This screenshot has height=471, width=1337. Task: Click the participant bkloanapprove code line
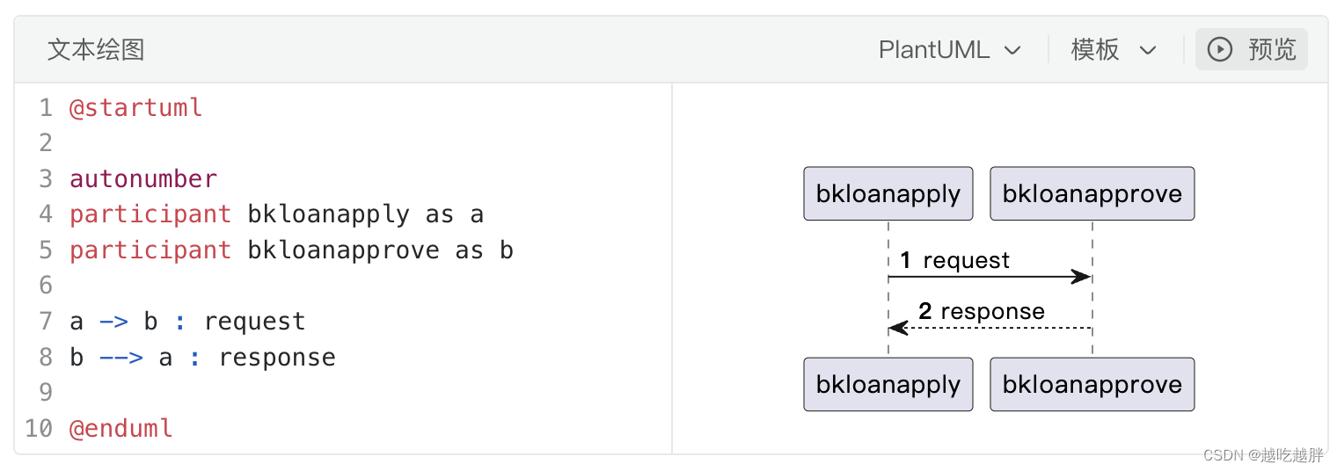pos(291,250)
